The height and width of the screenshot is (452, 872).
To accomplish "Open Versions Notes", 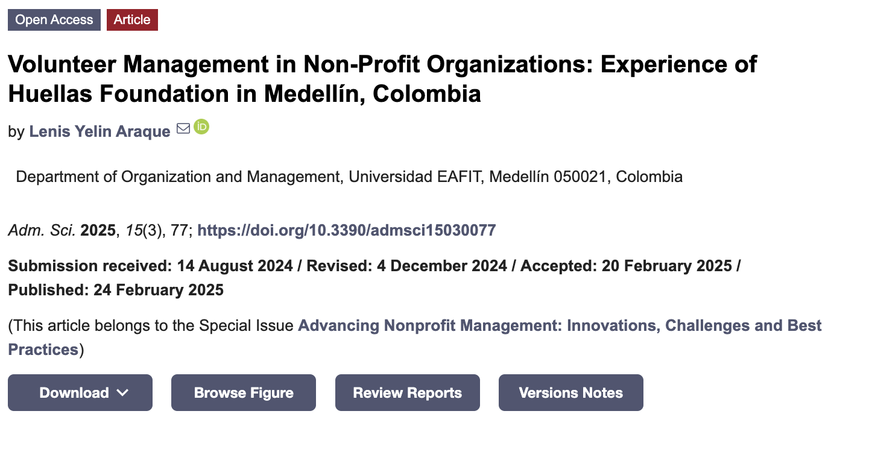I will [x=571, y=393].
